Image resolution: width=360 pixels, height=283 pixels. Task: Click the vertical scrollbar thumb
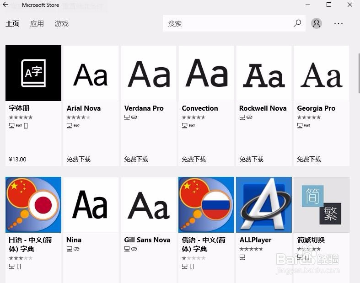[359, 73]
